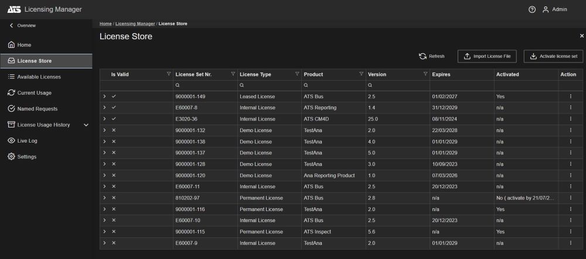Follow the Home breadcrumb link
The height and width of the screenshot is (259, 586).
point(105,23)
